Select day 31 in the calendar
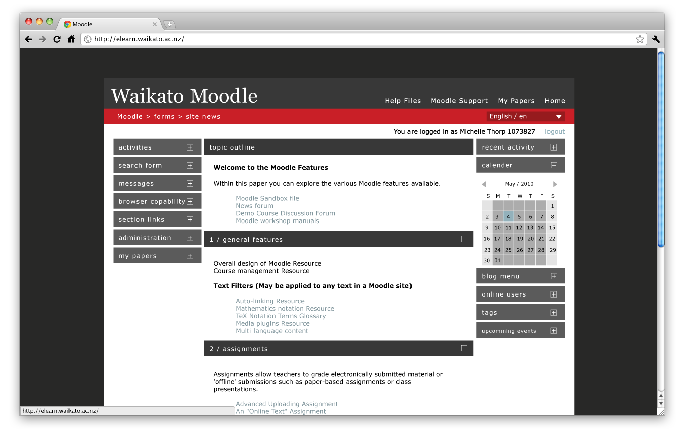The height and width of the screenshot is (443, 685). tap(498, 261)
